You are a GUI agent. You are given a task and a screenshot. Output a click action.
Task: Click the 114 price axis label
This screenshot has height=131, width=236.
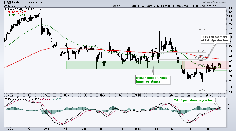click(x=229, y=8)
